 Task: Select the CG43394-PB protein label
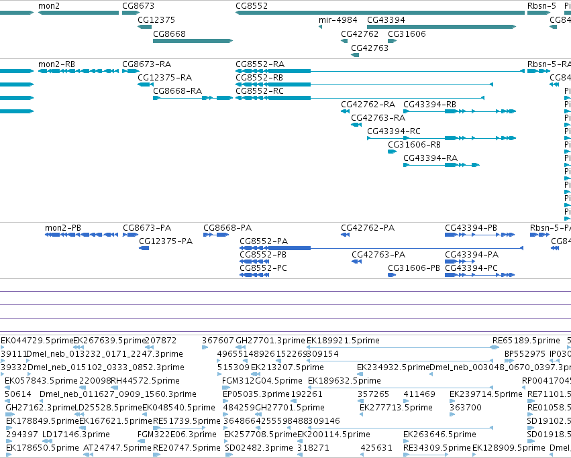(x=471, y=228)
